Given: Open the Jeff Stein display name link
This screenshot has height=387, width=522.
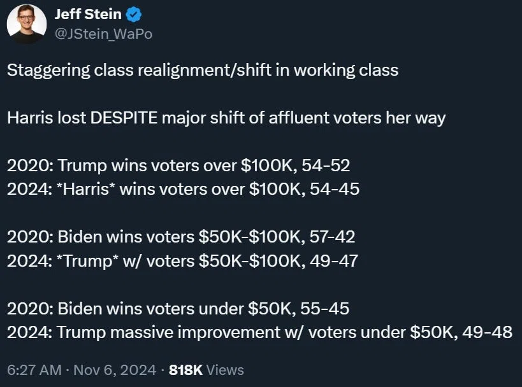Looking at the screenshot, I should click(x=88, y=14).
